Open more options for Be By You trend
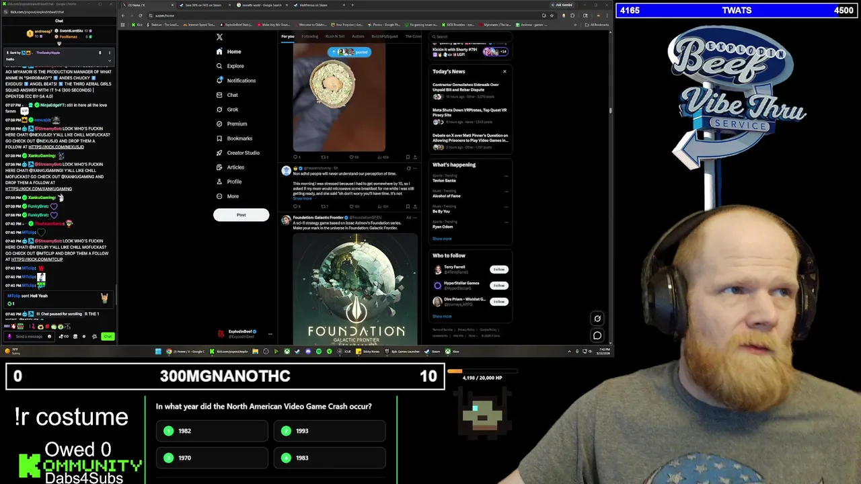 pos(506,208)
